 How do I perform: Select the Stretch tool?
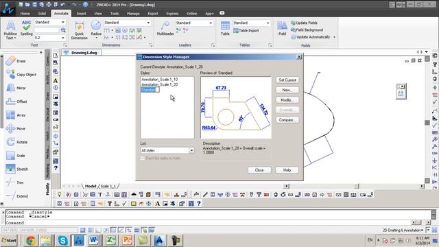point(17,169)
